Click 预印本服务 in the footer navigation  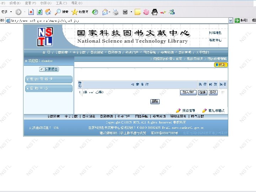tap(178, 116)
